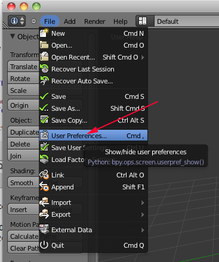Collapse the Object Tools panel triangle

[x=13, y=36]
